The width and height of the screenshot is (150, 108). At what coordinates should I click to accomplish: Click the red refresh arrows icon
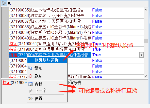pyautogui.click(x=30, y=76)
